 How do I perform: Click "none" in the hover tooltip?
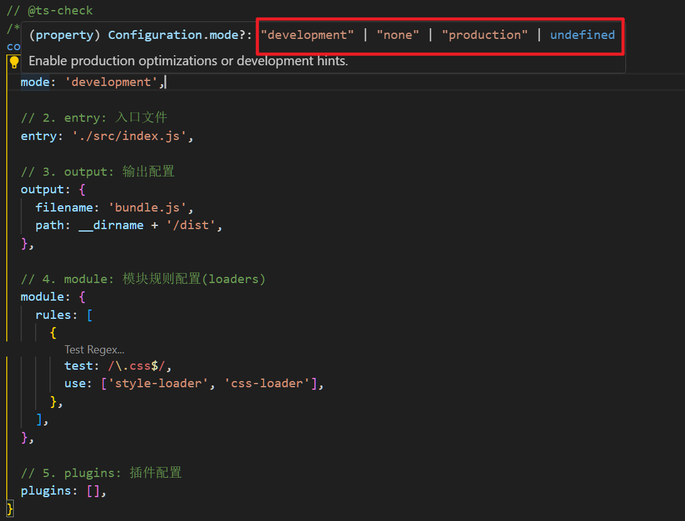coord(398,35)
